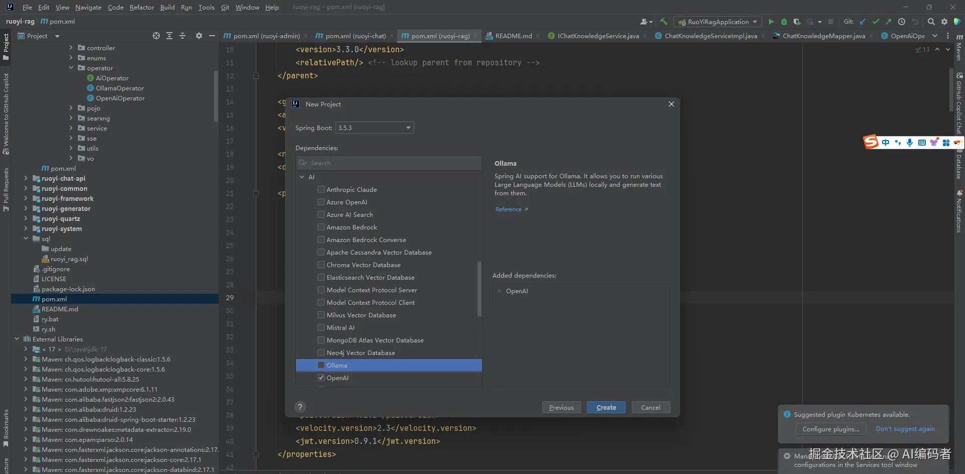Click the green Run application icon
965x474 pixels.
771,22
